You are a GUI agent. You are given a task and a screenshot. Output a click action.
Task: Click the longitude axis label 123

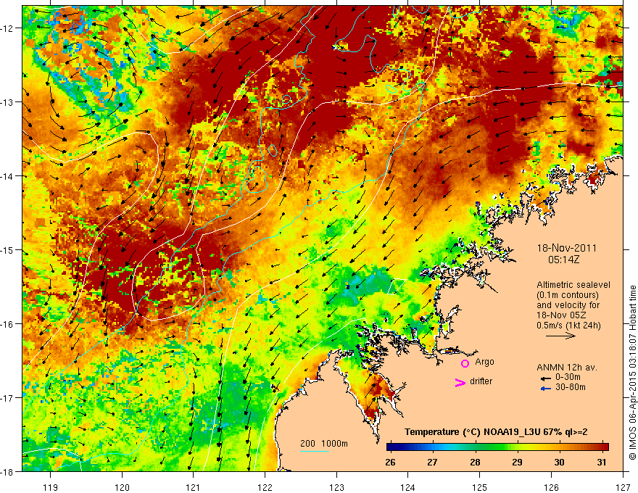336,488
